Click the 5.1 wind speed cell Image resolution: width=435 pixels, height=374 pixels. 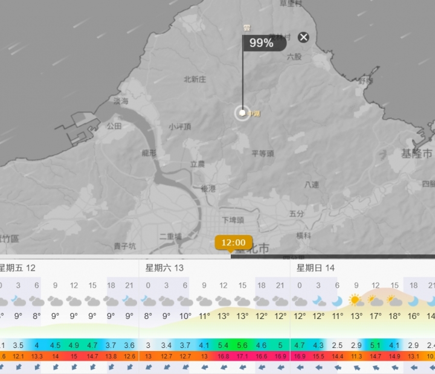click(x=375, y=346)
